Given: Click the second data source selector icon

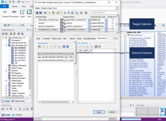Looking at the screenshot, I should pyautogui.click(x=67, y=47).
